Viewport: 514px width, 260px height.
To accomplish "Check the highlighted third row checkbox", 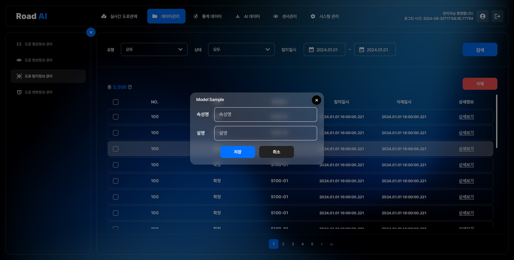I will (x=116, y=149).
